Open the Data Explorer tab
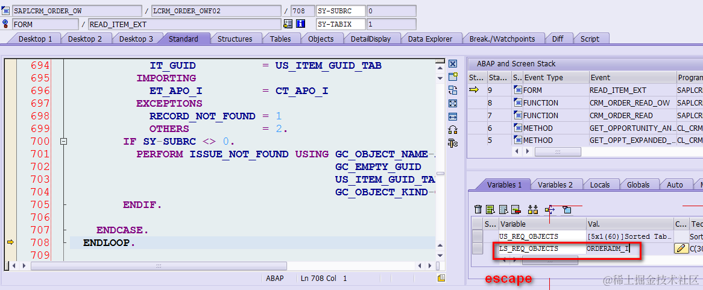 430,39
